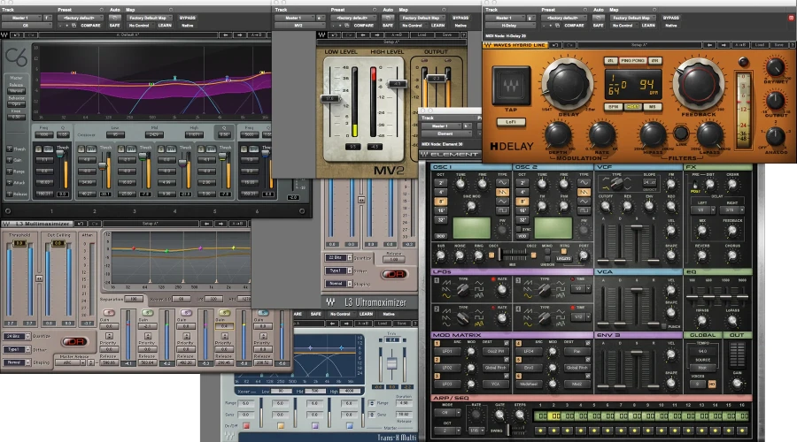Click Load in the H-Delay WaveSystem toolbar

(760, 45)
